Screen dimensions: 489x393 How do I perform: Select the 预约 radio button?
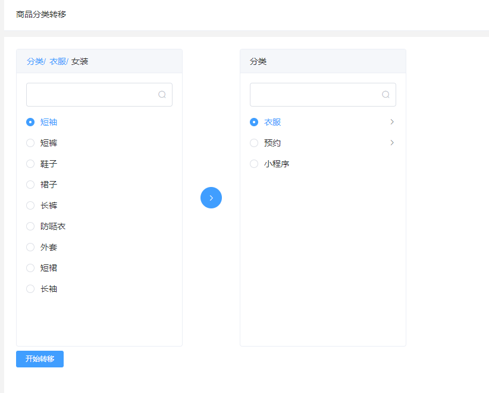tap(254, 143)
